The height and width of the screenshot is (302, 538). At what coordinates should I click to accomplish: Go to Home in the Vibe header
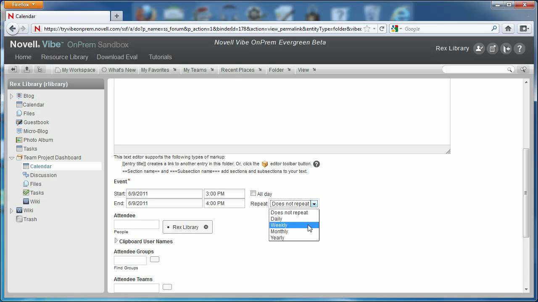coord(23,57)
